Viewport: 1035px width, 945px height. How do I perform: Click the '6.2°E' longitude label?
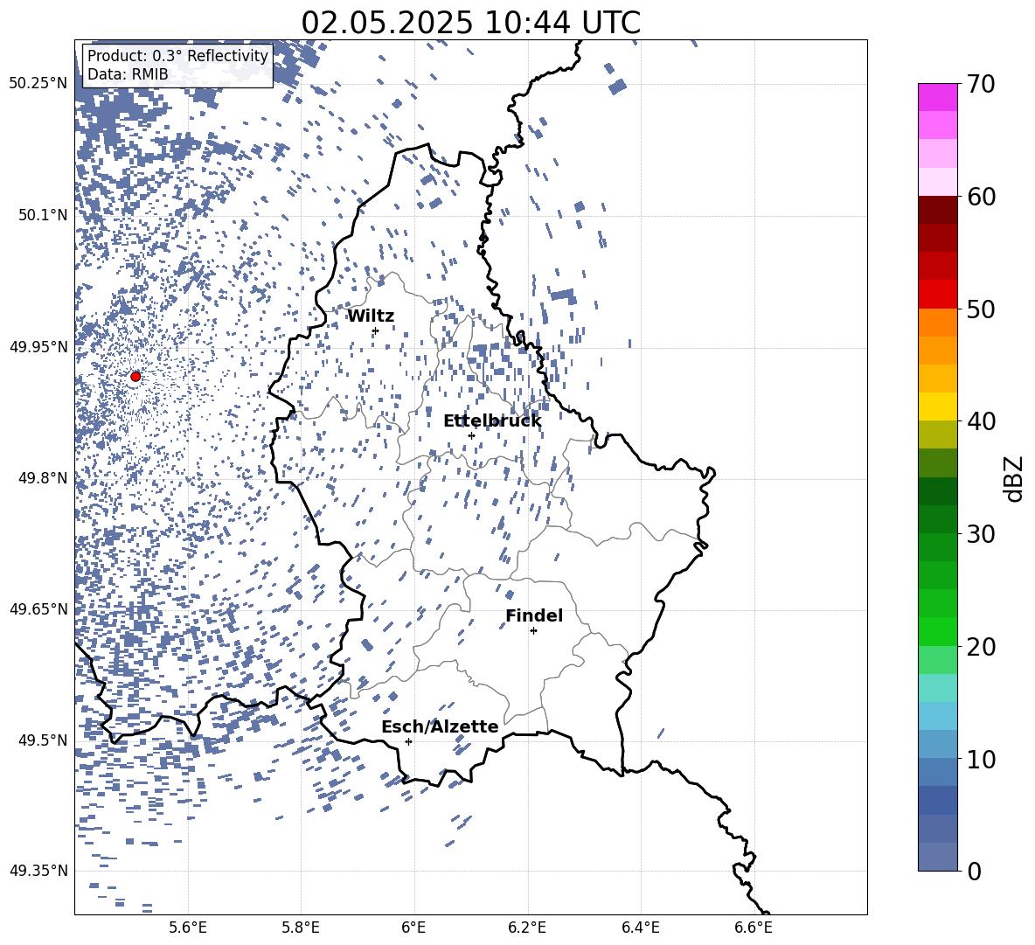(527, 928)
